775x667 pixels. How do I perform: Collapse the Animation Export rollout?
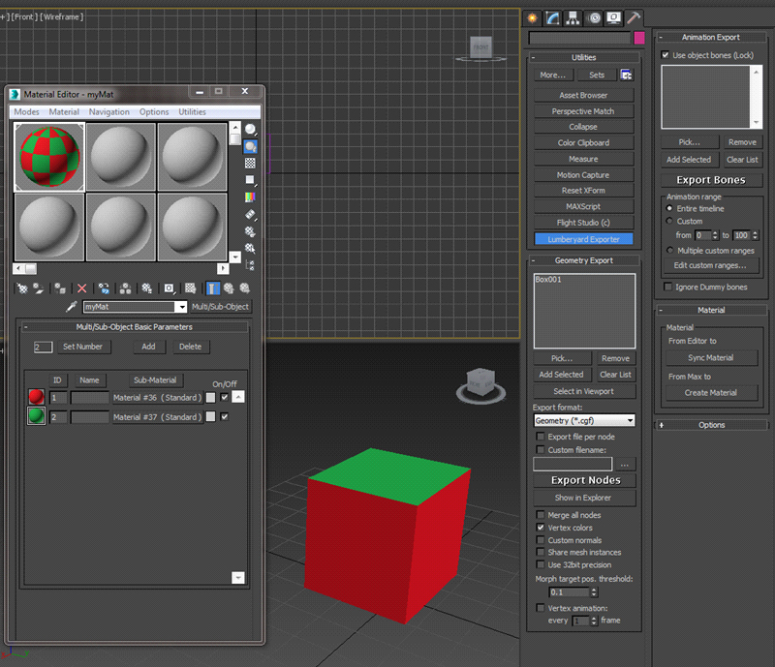[x=711, y=37]
